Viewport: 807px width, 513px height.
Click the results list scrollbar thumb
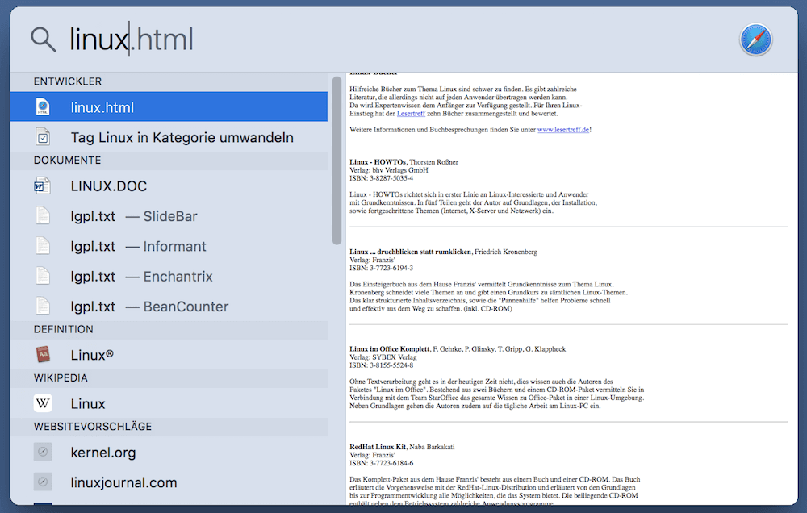coord(337,161)
